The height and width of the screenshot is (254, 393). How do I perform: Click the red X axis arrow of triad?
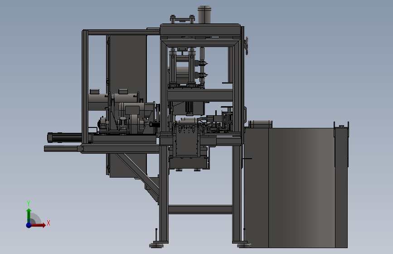coord(38,225)
